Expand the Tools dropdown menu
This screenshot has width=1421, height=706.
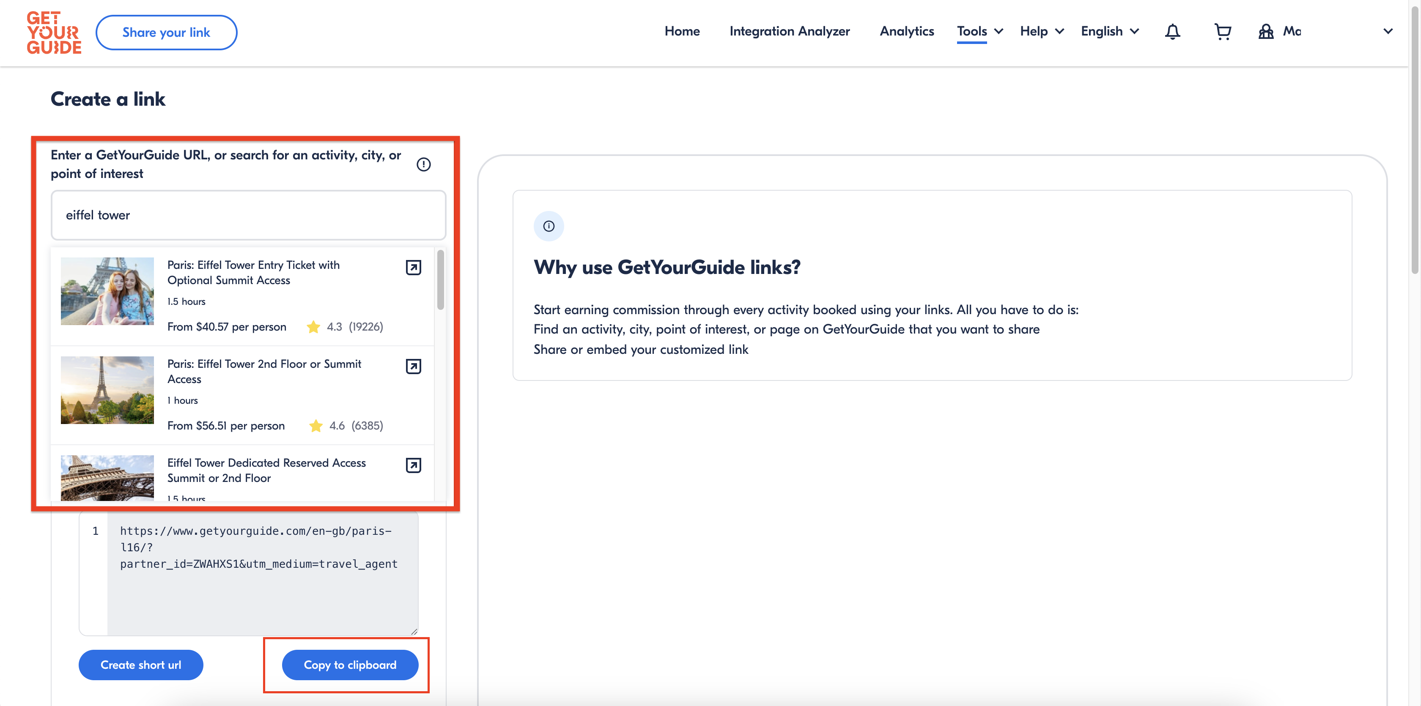[x=980, y=31]
